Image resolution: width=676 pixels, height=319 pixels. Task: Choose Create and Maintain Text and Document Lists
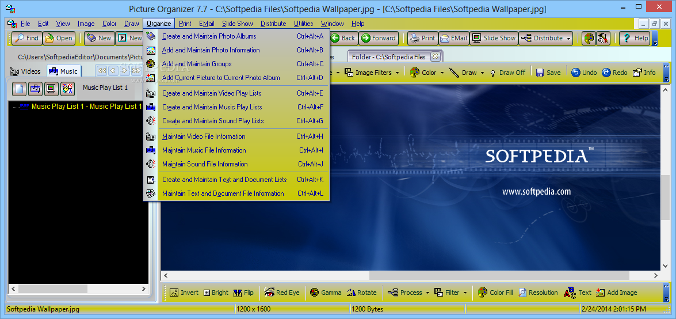click(x=236, y=180)
